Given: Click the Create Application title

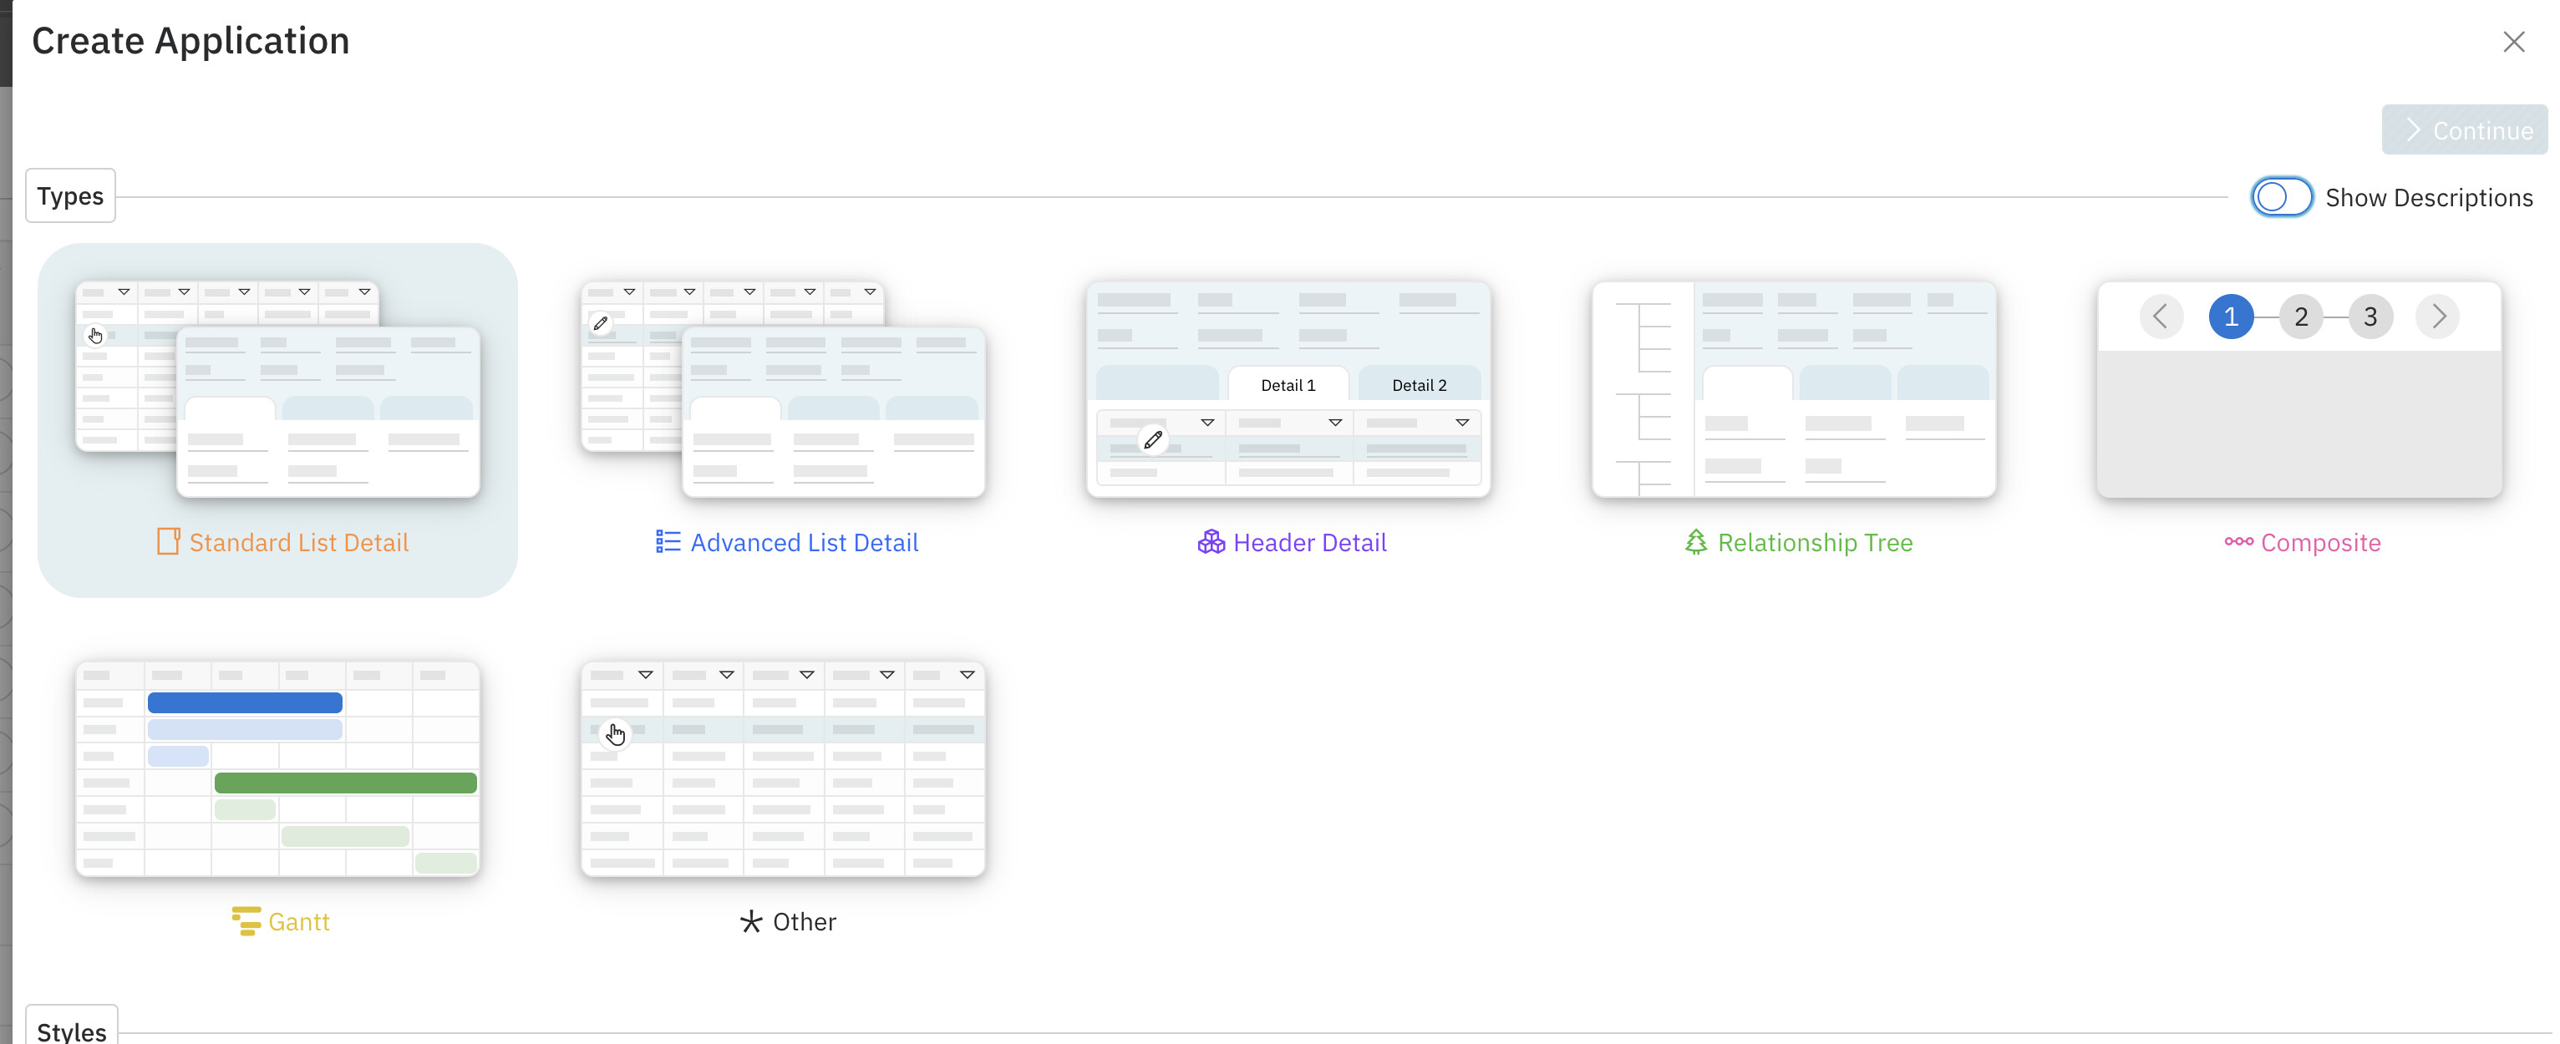Looking at the screenshot, I should pos(190,41).
